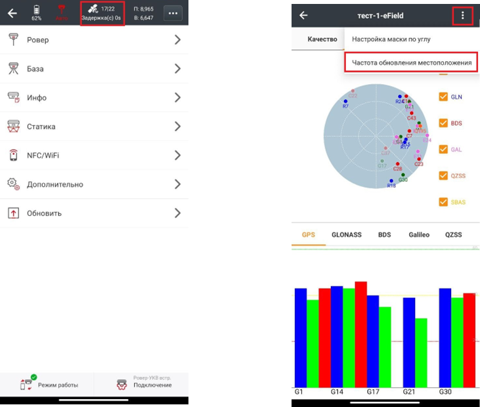Tap the battery status icon
The height and width of the screenshot is (407, 480).
(x=36, y=10)
